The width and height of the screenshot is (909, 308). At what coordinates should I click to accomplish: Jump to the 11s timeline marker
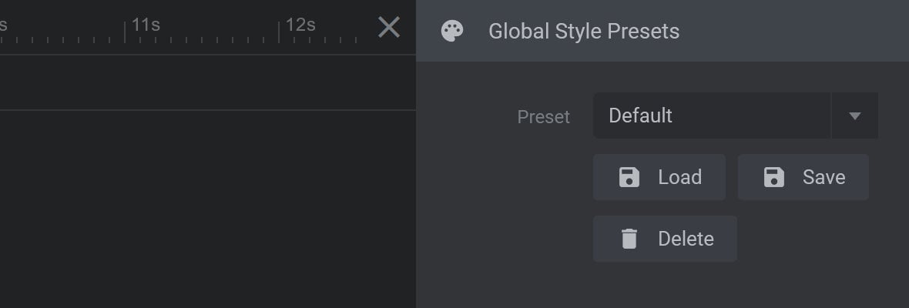(x=146, y=25)
